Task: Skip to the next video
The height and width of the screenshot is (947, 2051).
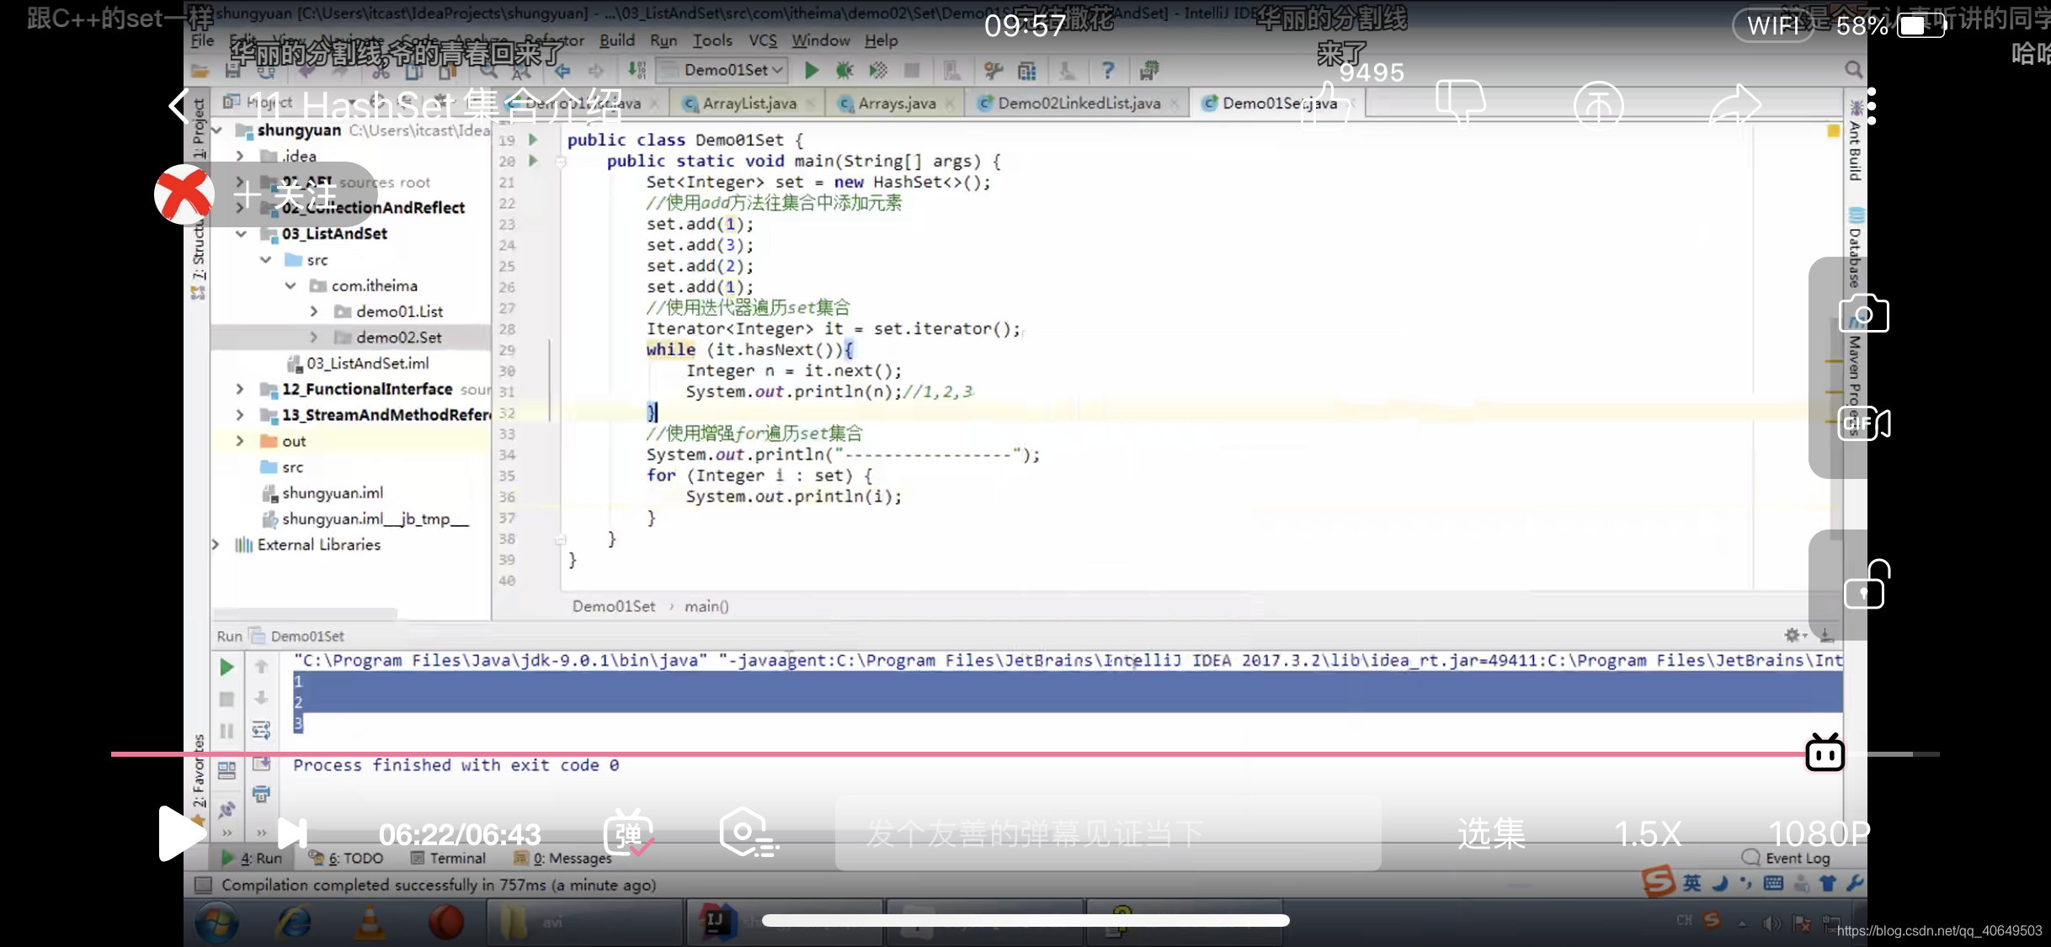Action: [292, 834]
